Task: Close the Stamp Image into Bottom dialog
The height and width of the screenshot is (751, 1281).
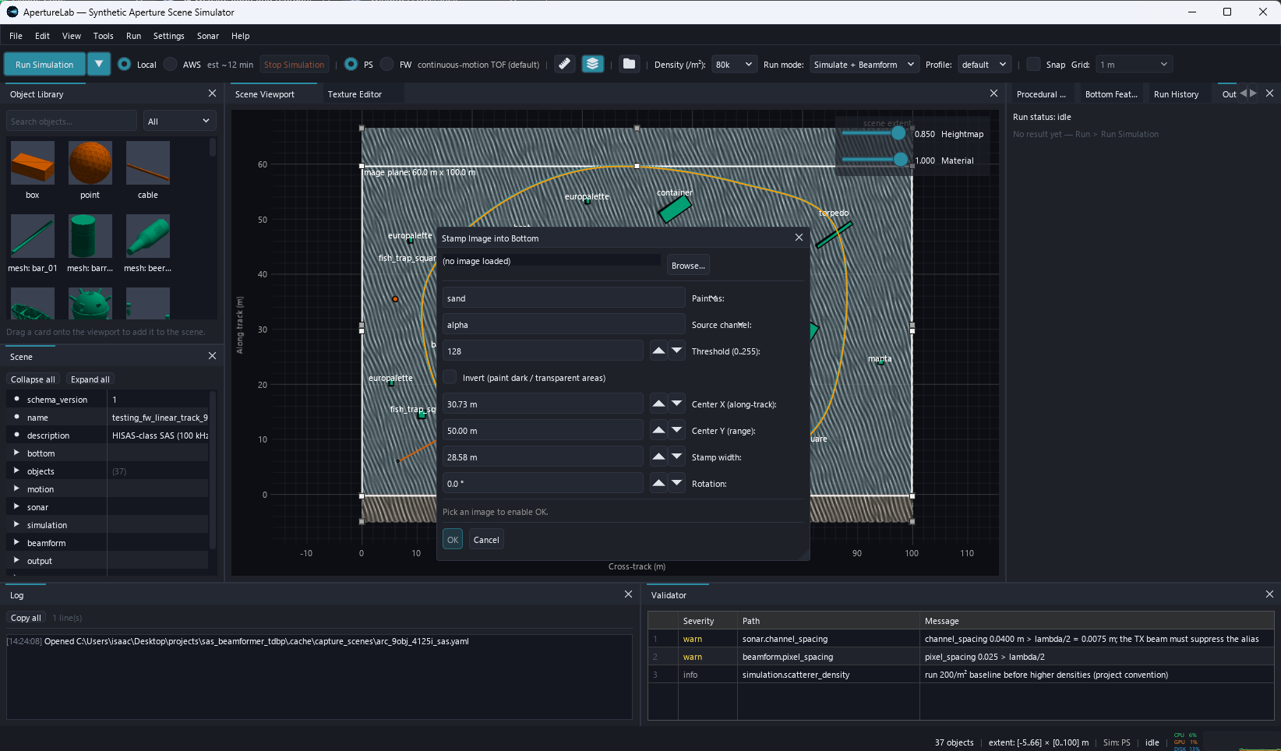Action: click(x=799, y=238)
